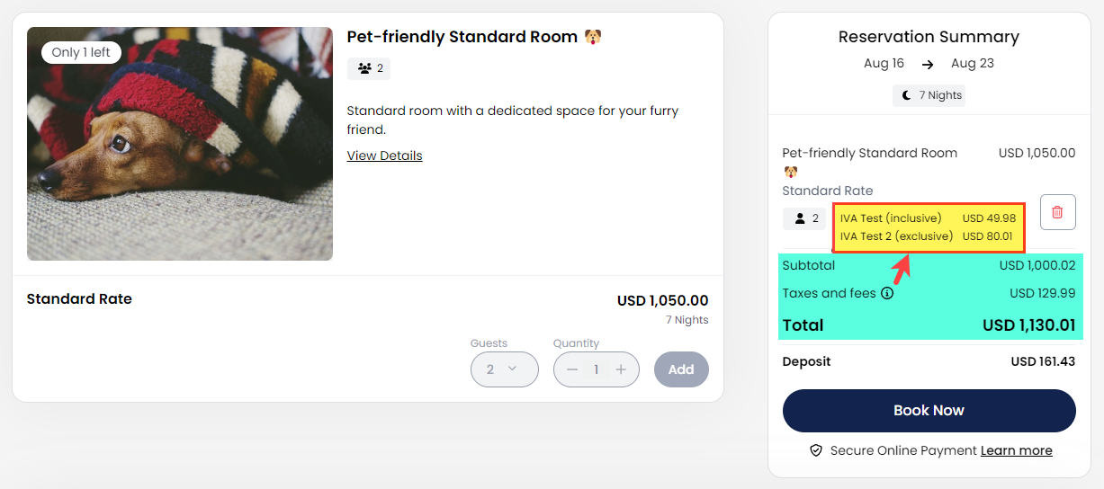Click the guests icon badge under room title
Screen dimensions: 1104x489
[369, 68]
